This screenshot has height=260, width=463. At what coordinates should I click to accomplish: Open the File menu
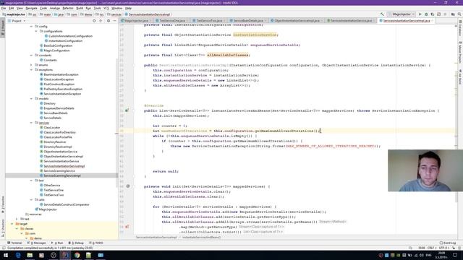click(x=4, y=8)
